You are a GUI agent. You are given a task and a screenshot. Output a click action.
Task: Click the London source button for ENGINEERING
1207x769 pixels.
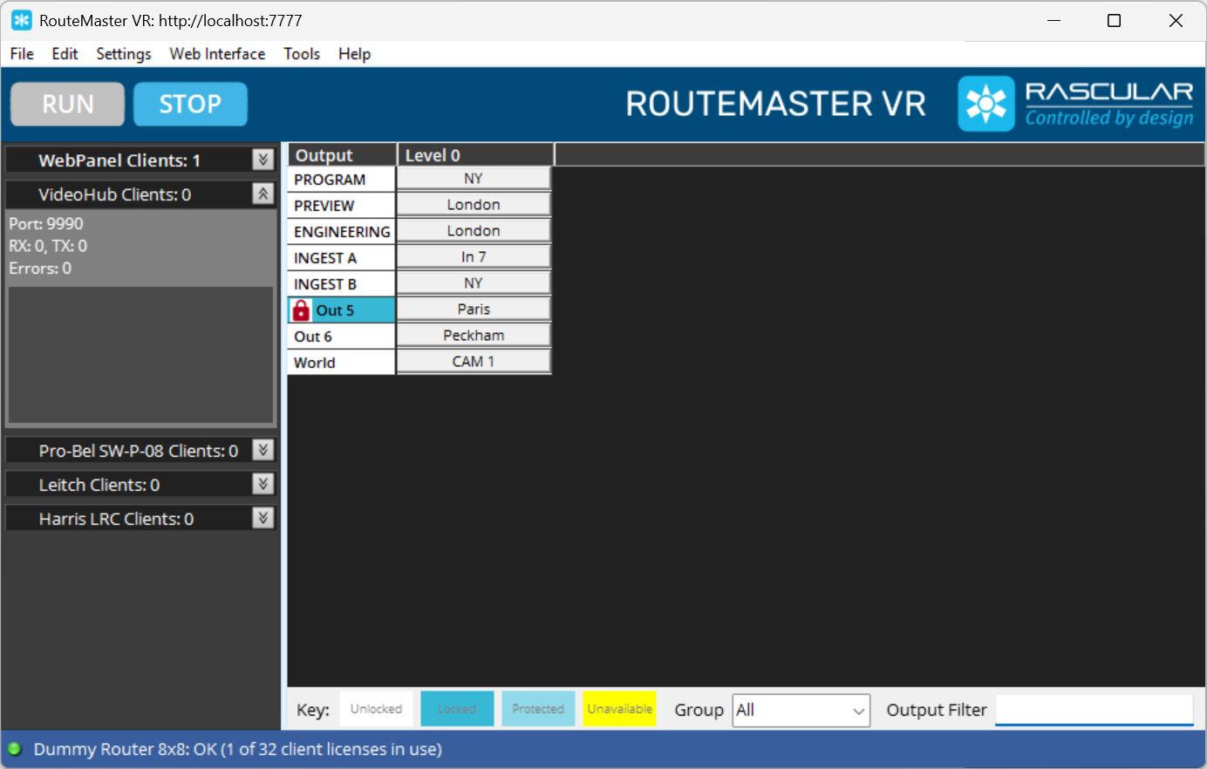point(474,231)
